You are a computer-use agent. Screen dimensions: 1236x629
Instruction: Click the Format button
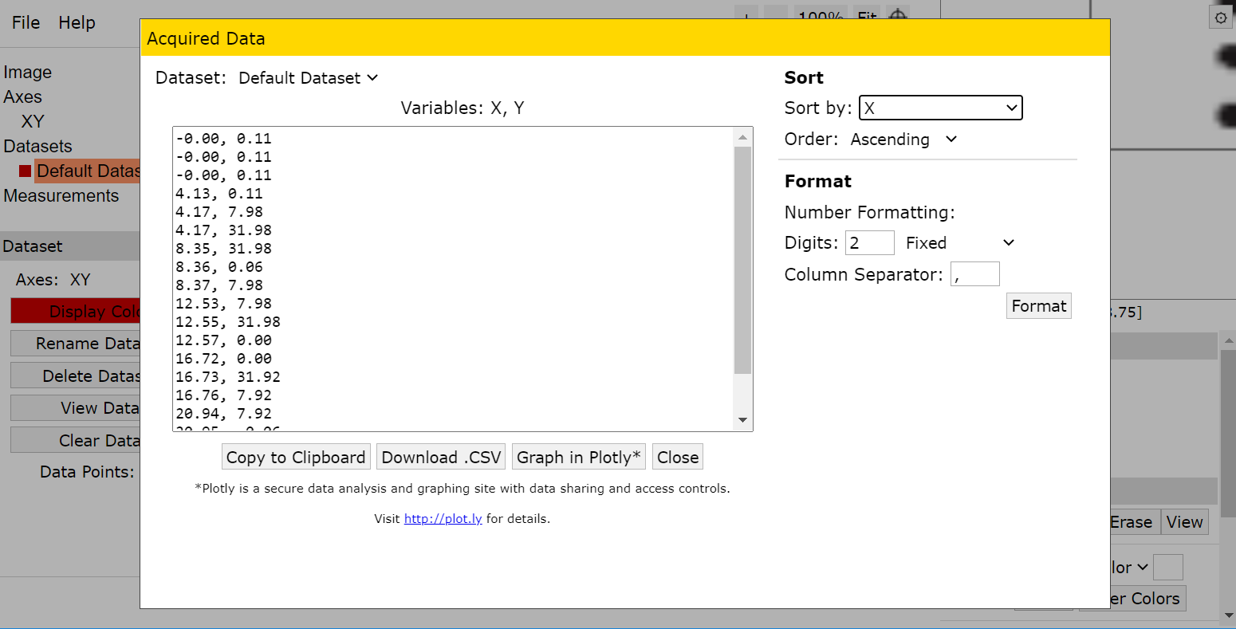click(x=1038, y=306)
